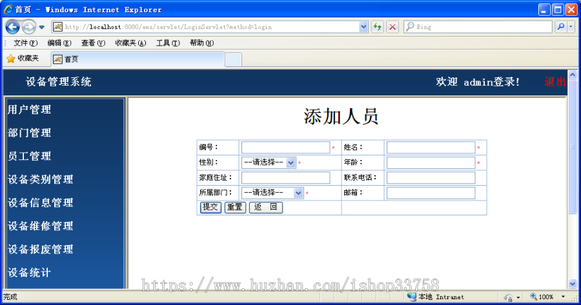The image size is (581, 305).
Task: Open the zoom level dropdown arrow
Action: pyautogui.click(x=563, y=297)
